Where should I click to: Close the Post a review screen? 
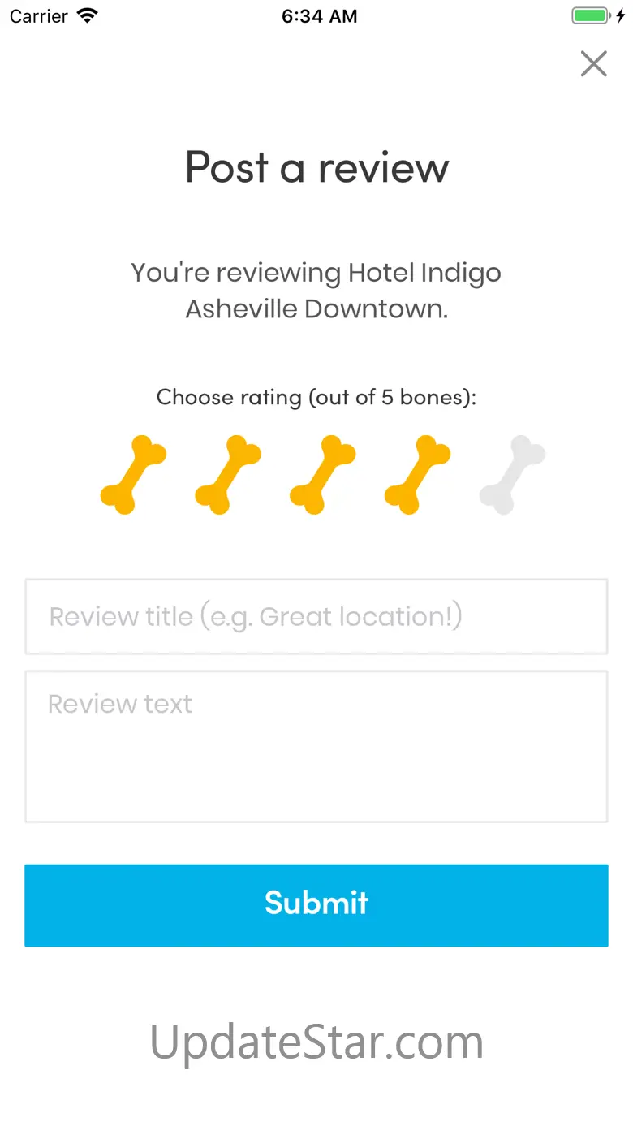click(593, 63)
